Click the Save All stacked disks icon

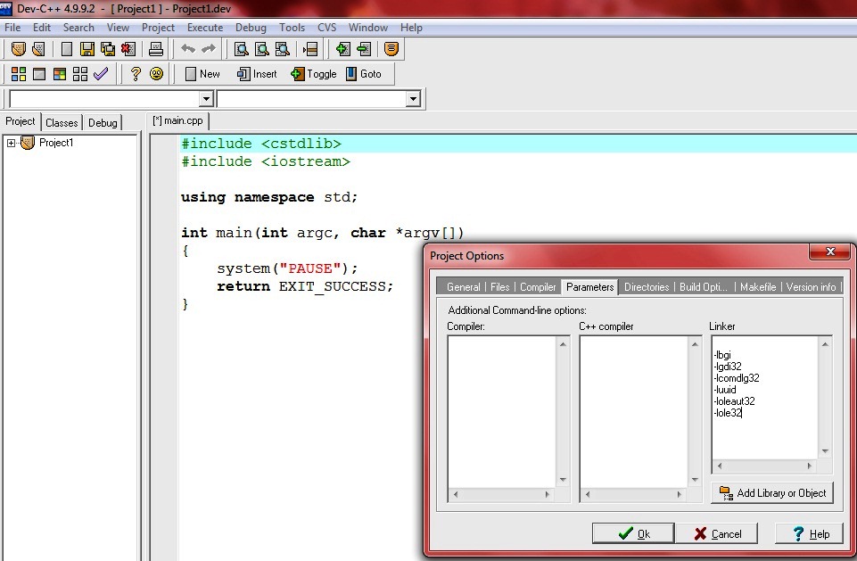click(x=108, y=49)
